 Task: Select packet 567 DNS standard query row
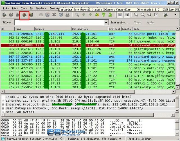pos(88,57)
